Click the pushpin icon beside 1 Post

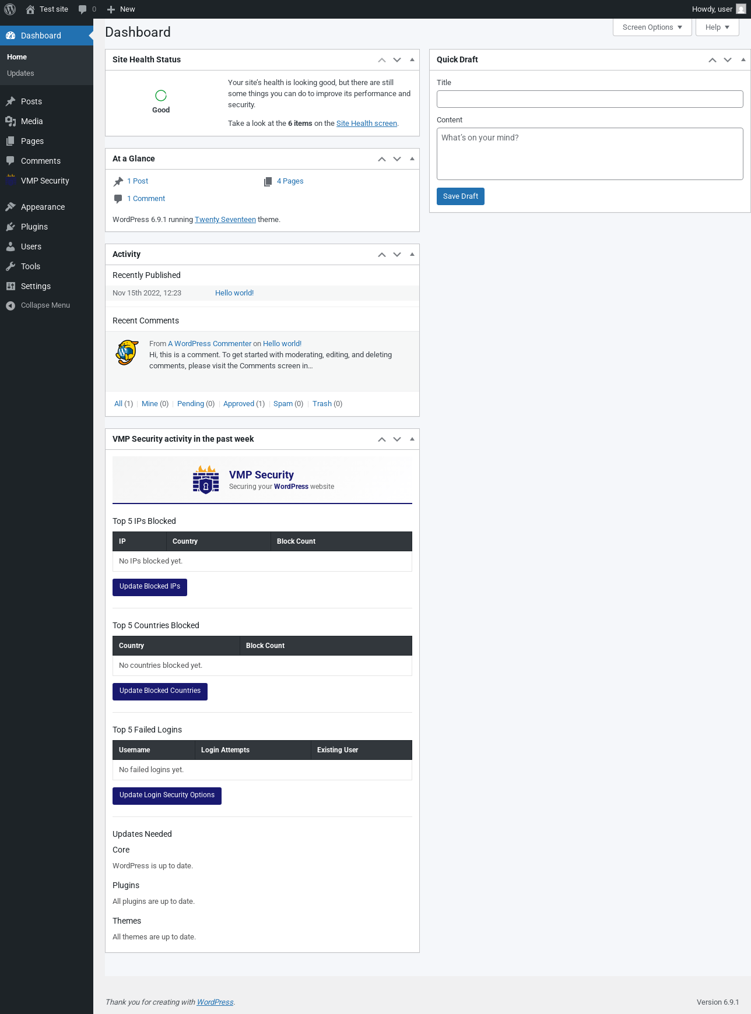pos(118,181)
